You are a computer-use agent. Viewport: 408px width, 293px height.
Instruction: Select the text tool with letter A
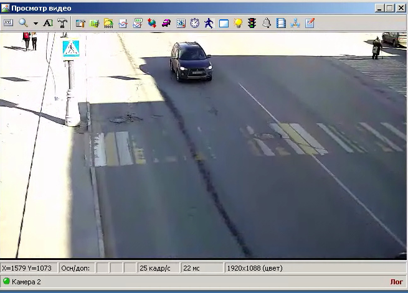point(49,23)
